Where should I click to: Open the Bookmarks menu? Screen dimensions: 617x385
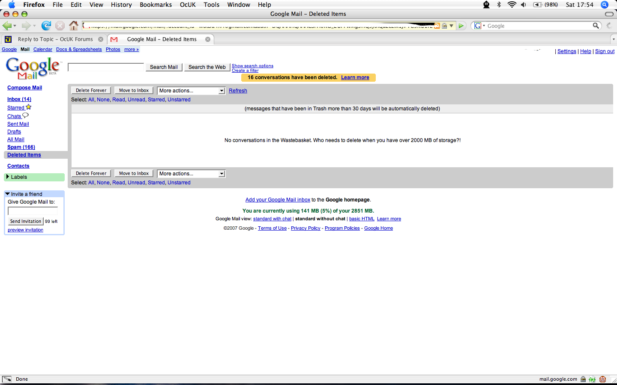[x=156, y=5]
